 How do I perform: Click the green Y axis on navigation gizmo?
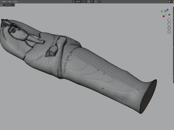(162, 11)
